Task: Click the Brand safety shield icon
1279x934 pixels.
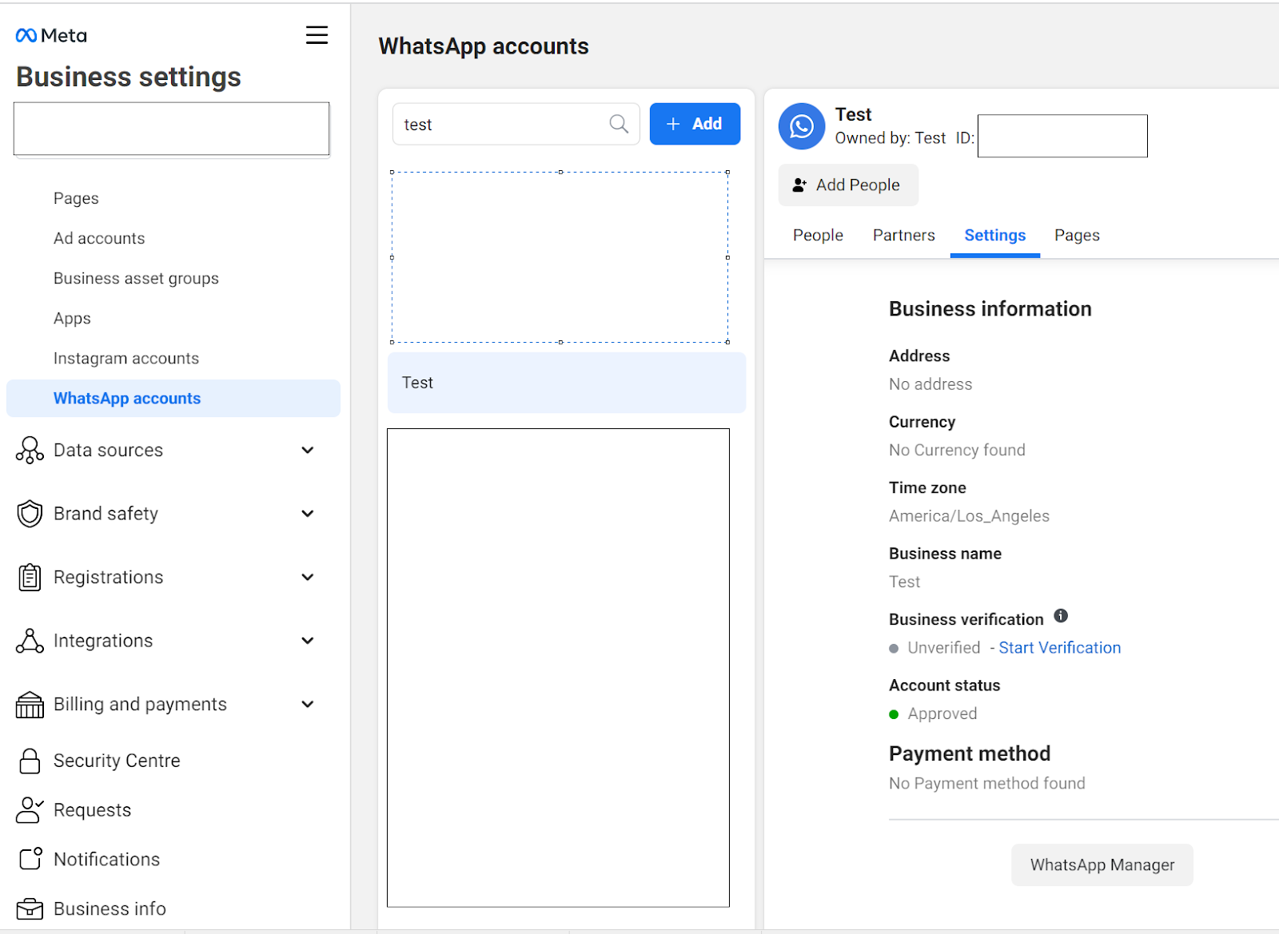Action: coord(30,514)
